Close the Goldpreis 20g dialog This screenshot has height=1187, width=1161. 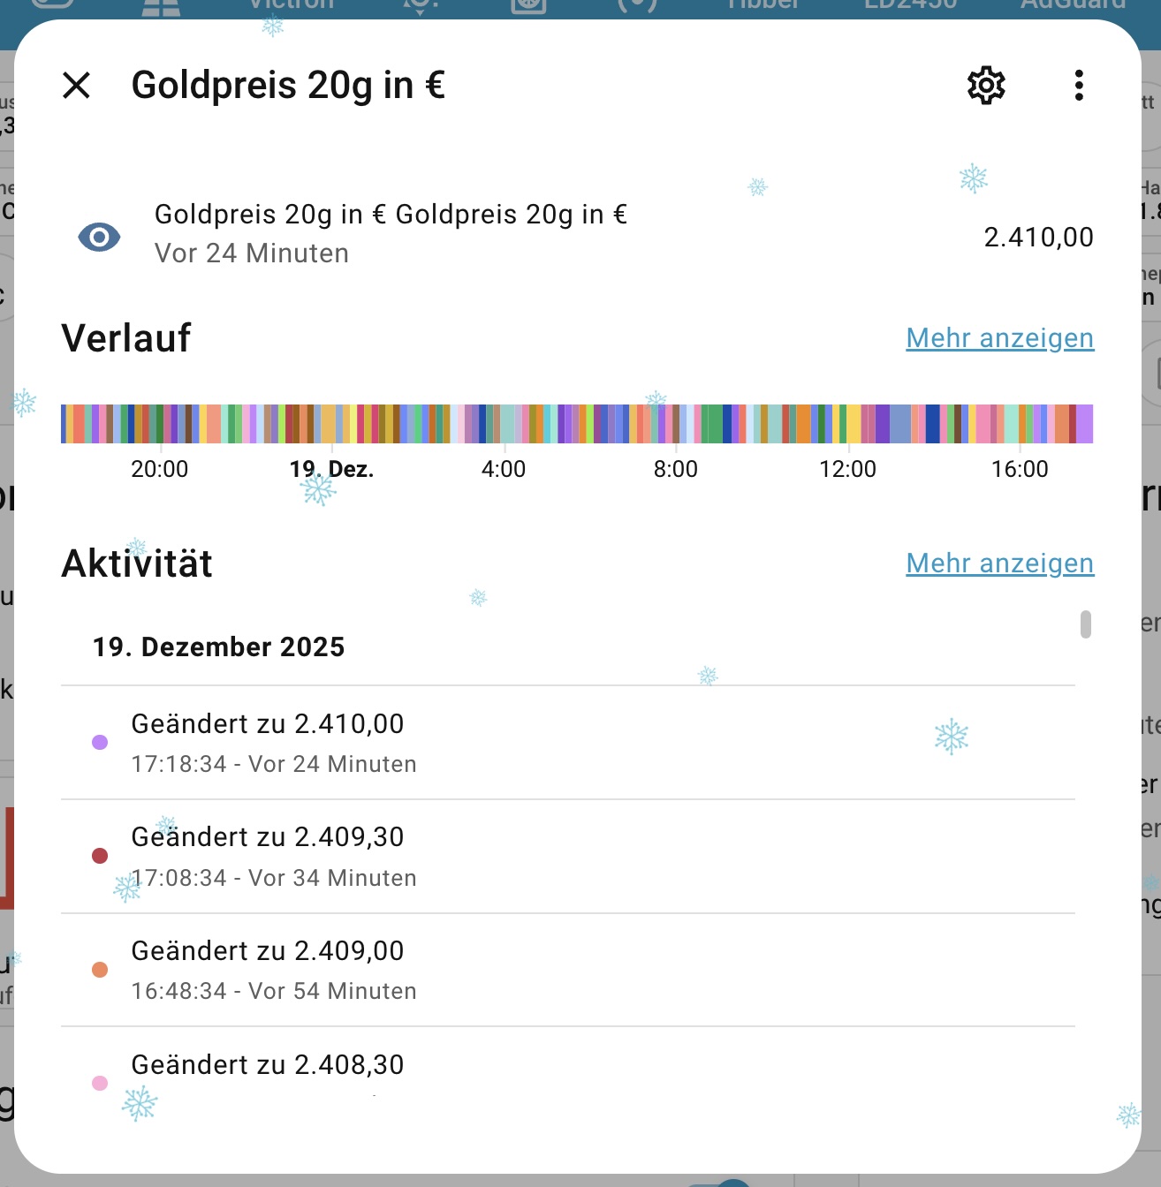point(77,86)
